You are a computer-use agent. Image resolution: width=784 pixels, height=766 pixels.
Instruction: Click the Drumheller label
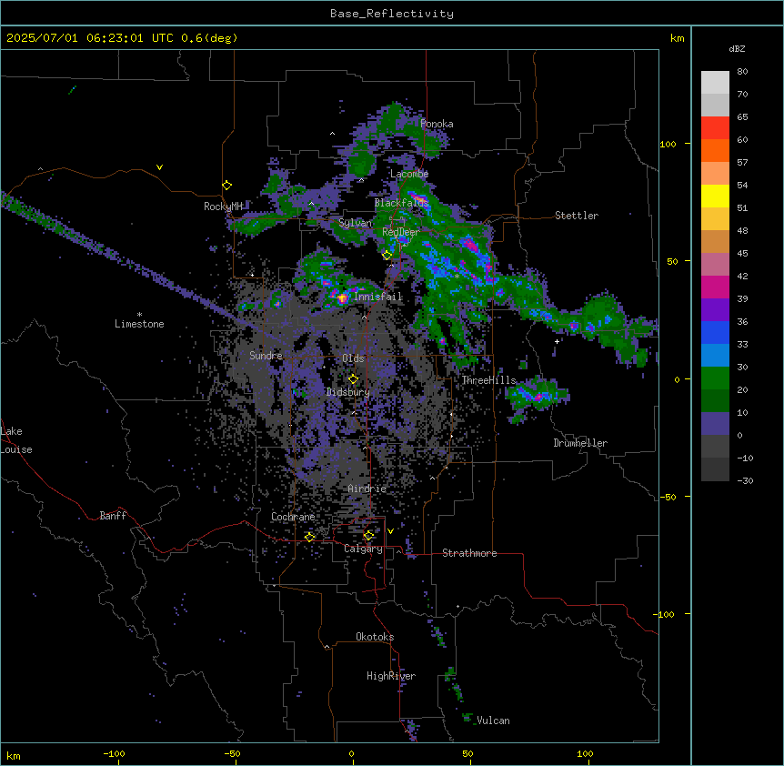(x=580, y=443)
